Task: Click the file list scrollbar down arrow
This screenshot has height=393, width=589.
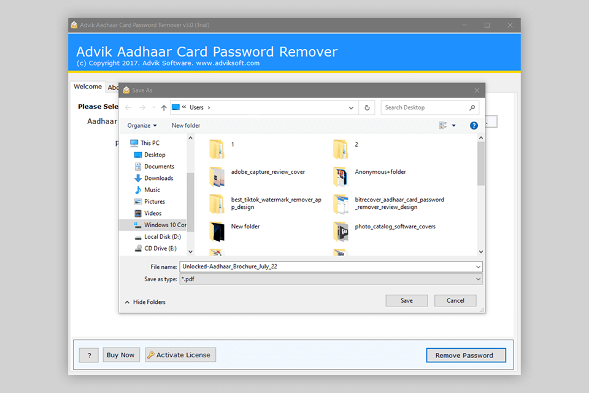Action: coord(481,252)
